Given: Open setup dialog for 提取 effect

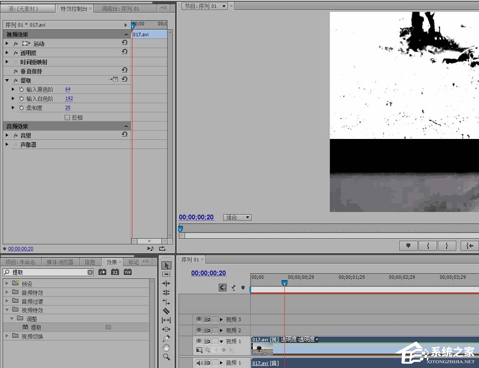Looking at the screenshot, I should [114, 80].
